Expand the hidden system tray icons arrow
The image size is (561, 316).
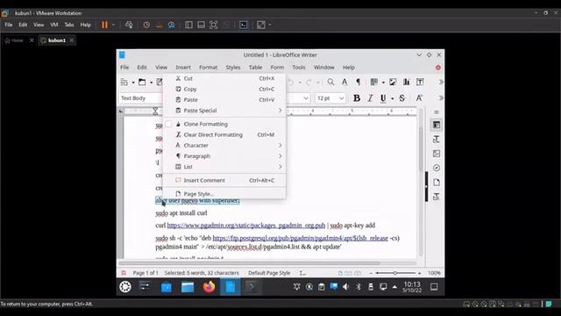(394, 287)
